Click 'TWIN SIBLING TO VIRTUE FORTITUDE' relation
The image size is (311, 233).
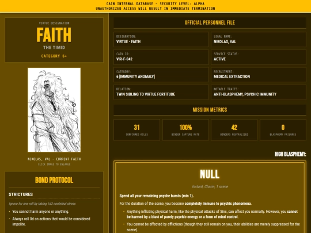pyautogui.click(x=146, y=94)
